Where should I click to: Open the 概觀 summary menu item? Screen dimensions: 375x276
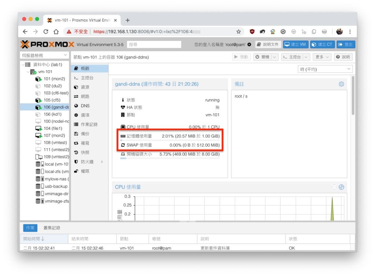(90, 68)
